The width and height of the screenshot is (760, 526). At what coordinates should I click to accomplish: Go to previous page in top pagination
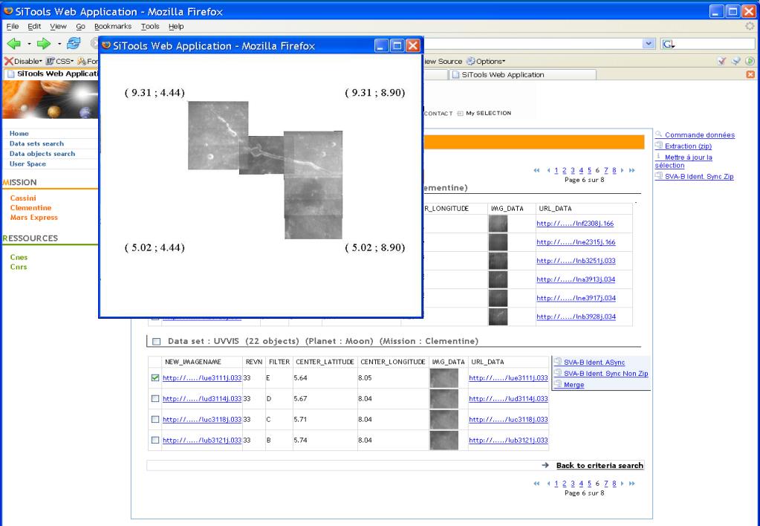tap(548, 170)
